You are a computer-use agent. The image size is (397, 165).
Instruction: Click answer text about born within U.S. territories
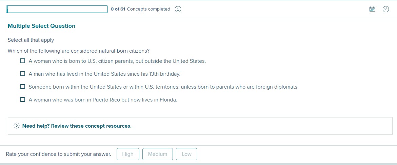163,87
